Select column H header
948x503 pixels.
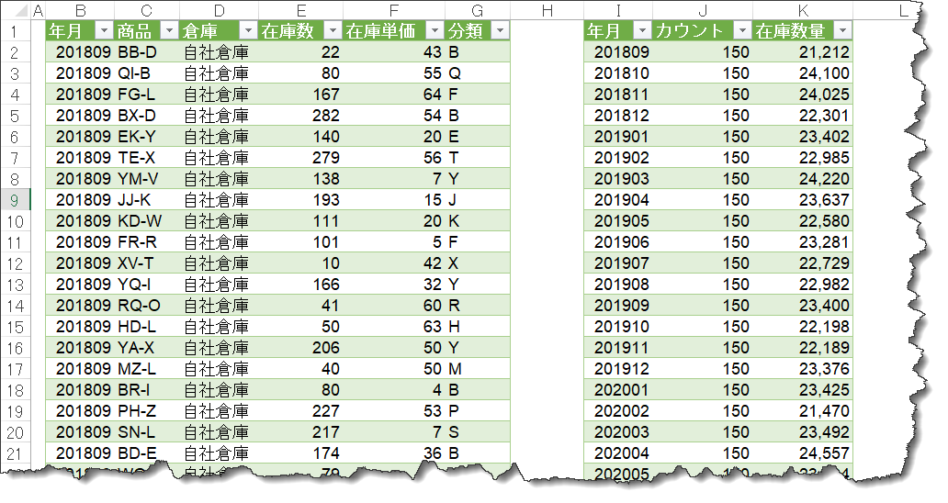click(547, 10)
